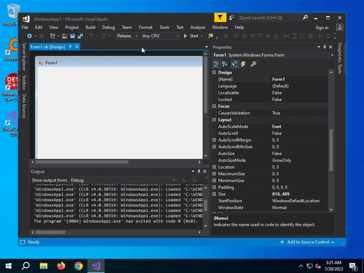364x273 pixels.
Task: Toggle auto hide pin on Output panel
Action: pos(199,171)
